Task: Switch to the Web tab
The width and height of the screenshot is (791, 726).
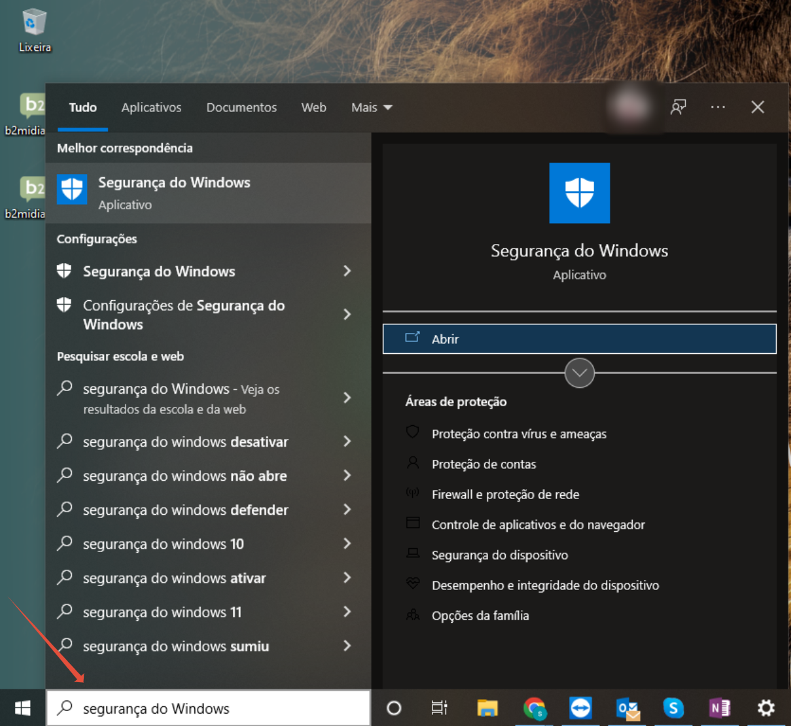Action: (313, 107)
